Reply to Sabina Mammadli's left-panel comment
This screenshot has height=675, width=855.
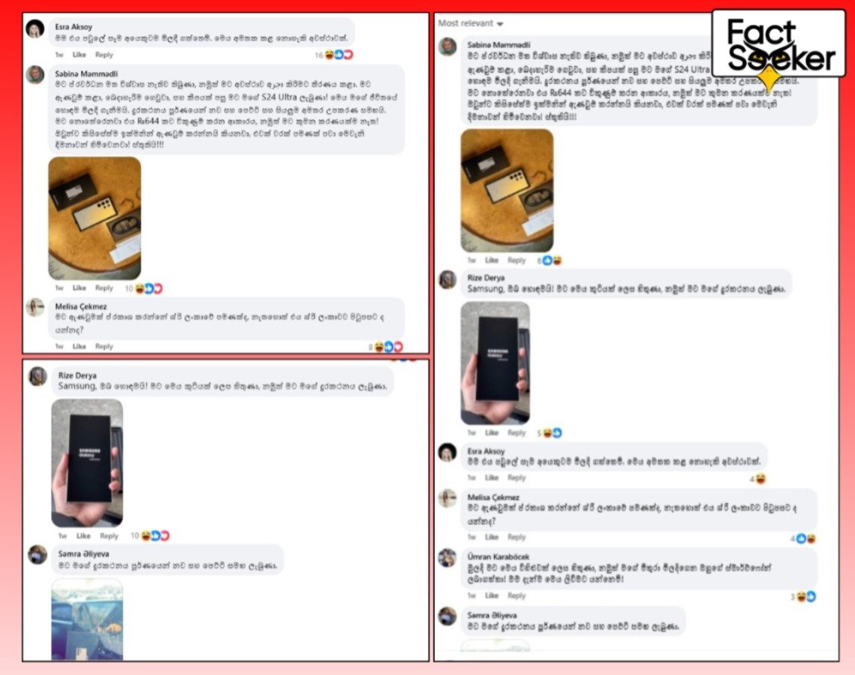pos(104,288)
